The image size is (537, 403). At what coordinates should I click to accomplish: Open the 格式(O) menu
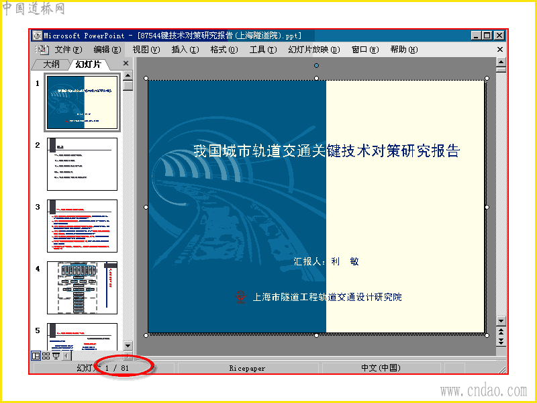[x=224, y=50]
